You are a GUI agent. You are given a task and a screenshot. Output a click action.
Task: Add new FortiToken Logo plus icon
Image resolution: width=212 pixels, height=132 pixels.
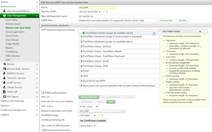click(x=102, y=115)
